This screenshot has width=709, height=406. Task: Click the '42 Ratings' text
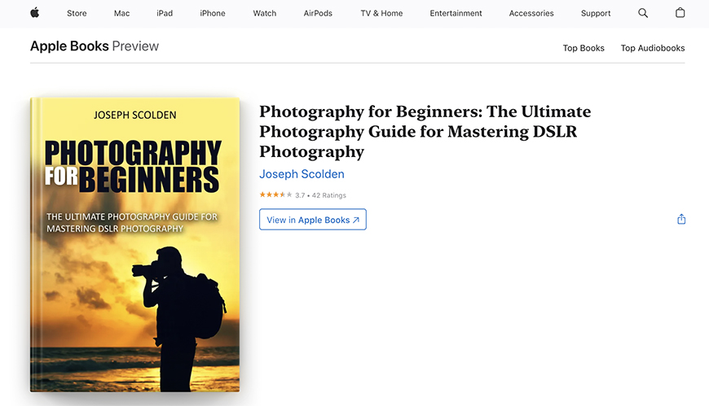pyautogui.click(x=328, y=195)
